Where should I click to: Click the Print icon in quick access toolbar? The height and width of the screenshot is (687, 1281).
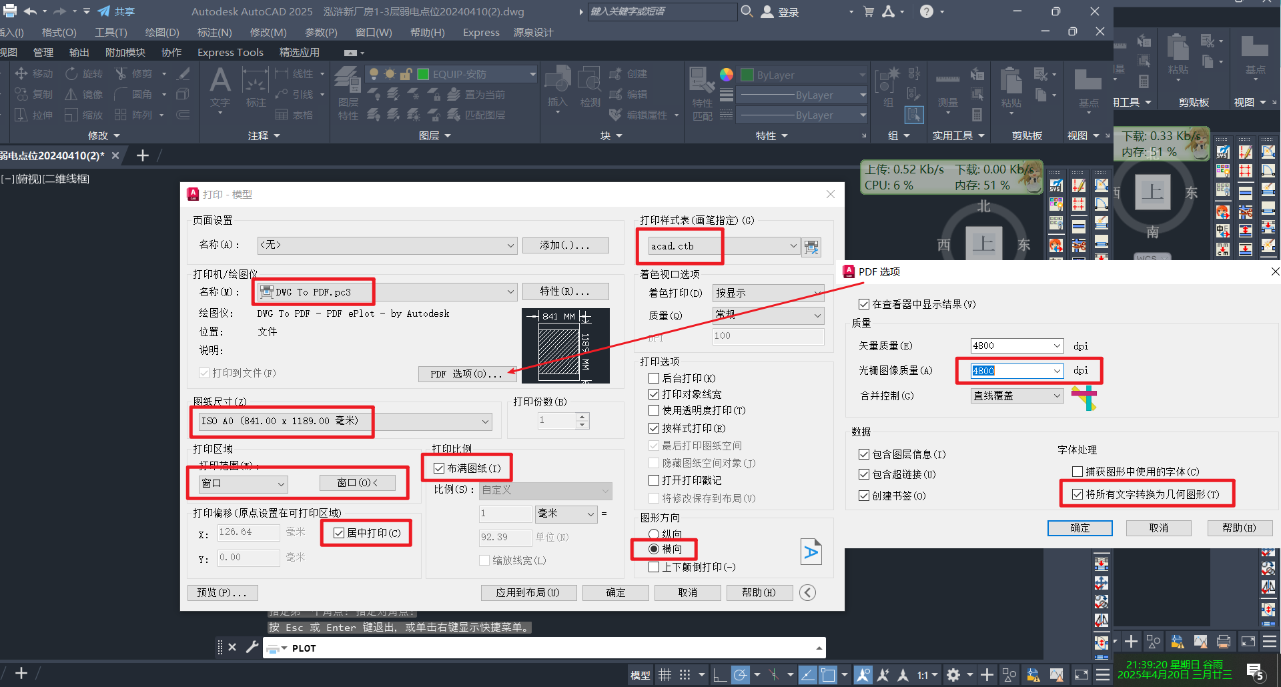(9, 11)
